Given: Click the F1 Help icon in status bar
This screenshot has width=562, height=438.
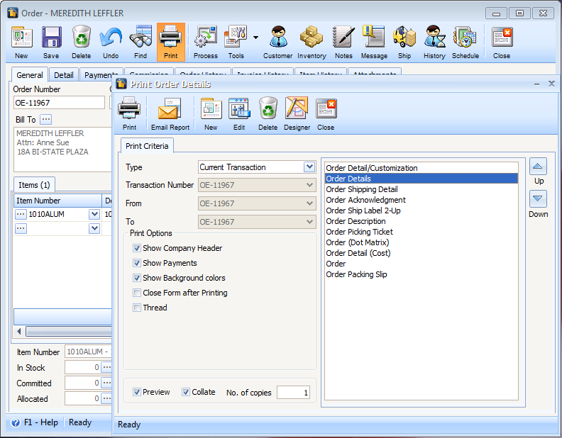Looking at the screenshot, I should [x=16, y=422].
